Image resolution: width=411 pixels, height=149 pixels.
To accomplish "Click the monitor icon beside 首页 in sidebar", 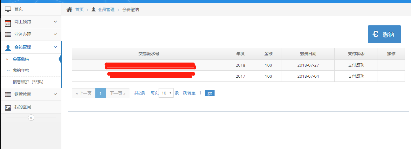I will (8, 9).
